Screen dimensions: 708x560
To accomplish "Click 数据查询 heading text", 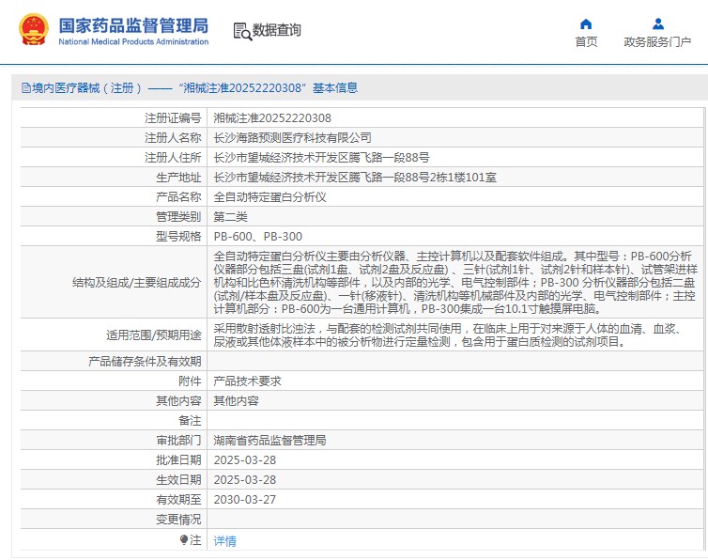I will coord(276,30).
